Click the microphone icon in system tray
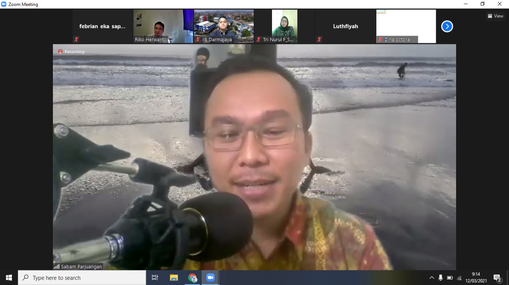 click(x=441, y=278)
